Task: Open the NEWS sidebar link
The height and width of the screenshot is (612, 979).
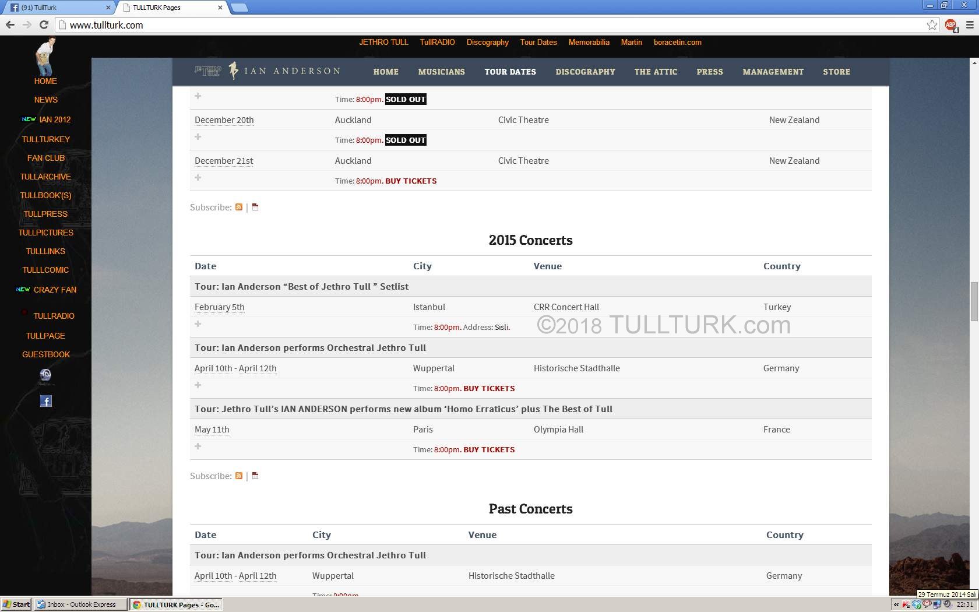Action: 45,100
